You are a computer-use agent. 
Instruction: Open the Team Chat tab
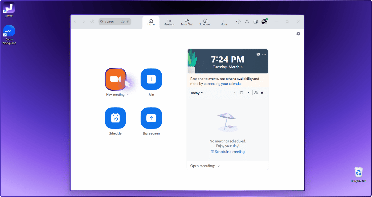pyautogui.click(x=187, y=22)
